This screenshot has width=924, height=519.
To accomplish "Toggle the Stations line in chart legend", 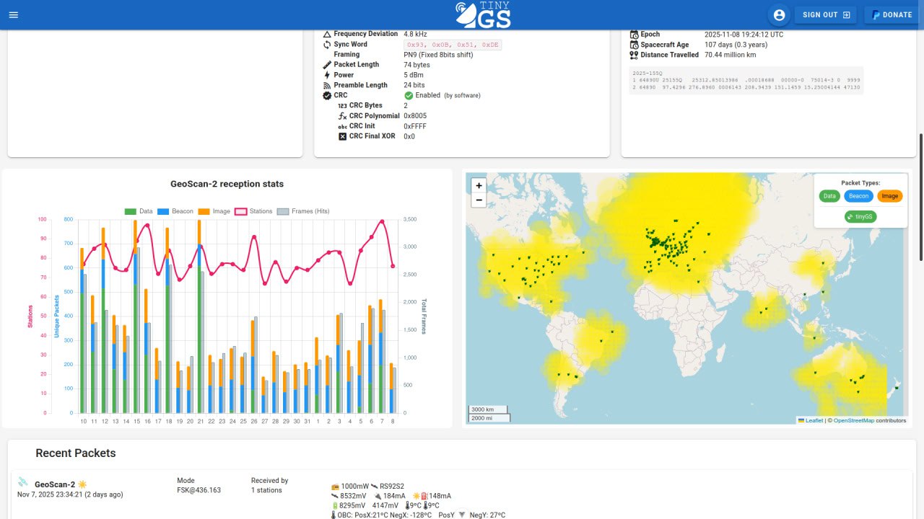I will (x=253, y=211).
